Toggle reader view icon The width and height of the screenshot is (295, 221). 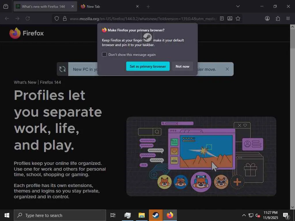click(x=222, y=18)
